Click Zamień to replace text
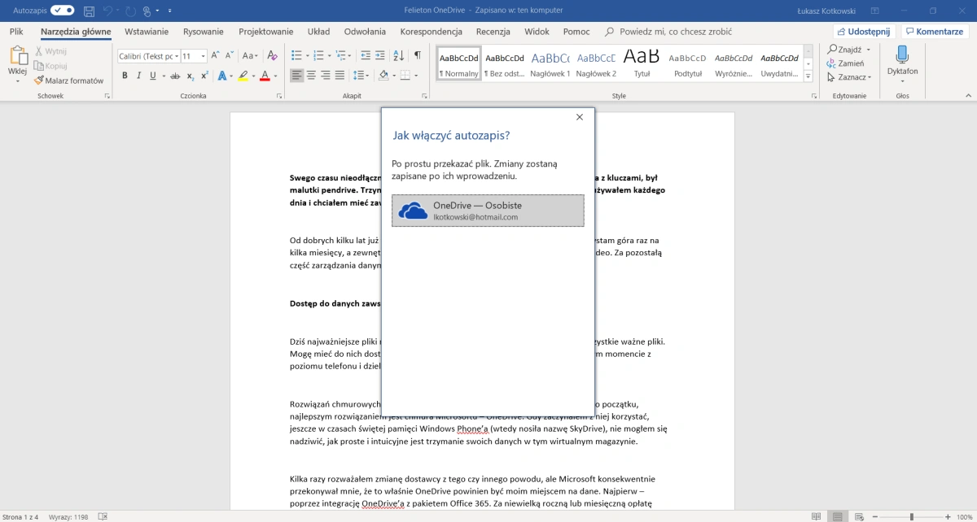 click(845, 63)
